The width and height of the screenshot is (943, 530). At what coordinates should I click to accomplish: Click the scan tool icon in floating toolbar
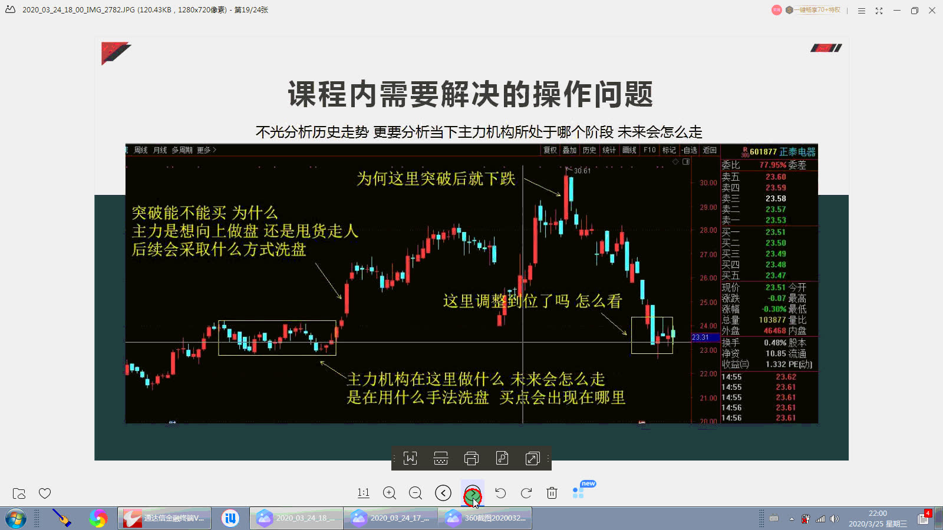pos(441,458)
